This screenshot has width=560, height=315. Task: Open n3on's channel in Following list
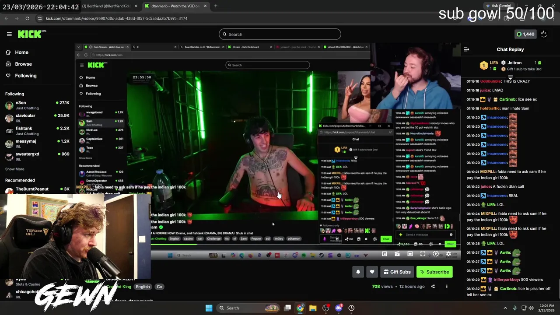click(x=37, y=105)
